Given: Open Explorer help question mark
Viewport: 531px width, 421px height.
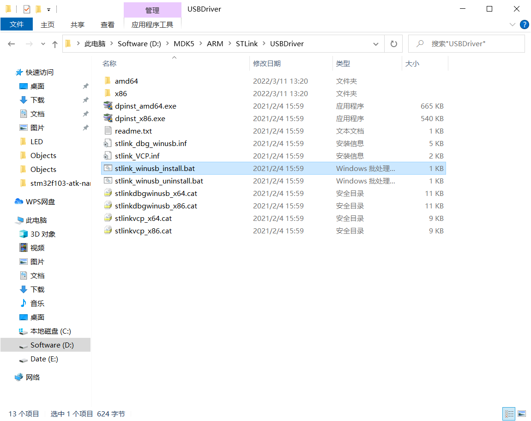Looking at the screenshot, I should (524, 24).
